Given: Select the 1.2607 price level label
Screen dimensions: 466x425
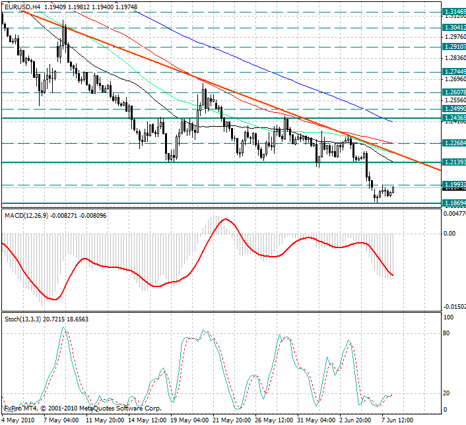Looking at the screenshot, I should pos(454,92).
